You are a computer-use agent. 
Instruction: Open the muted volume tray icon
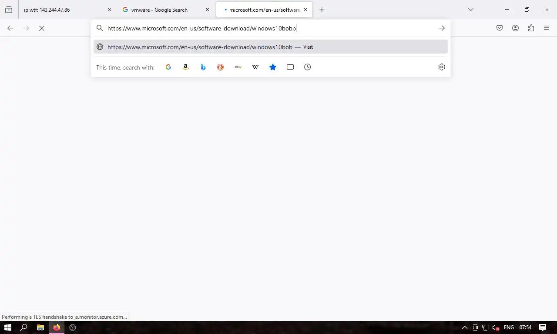pos(496,327)
